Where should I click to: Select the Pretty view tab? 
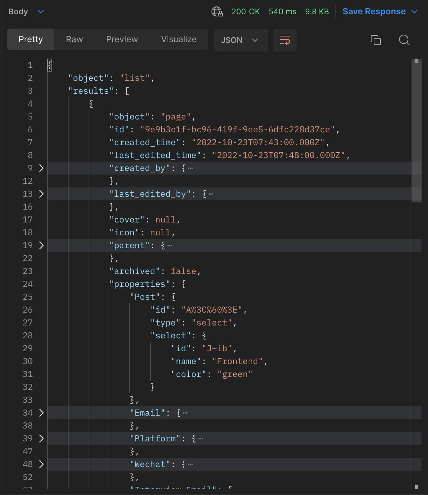[x=31, y=39]
